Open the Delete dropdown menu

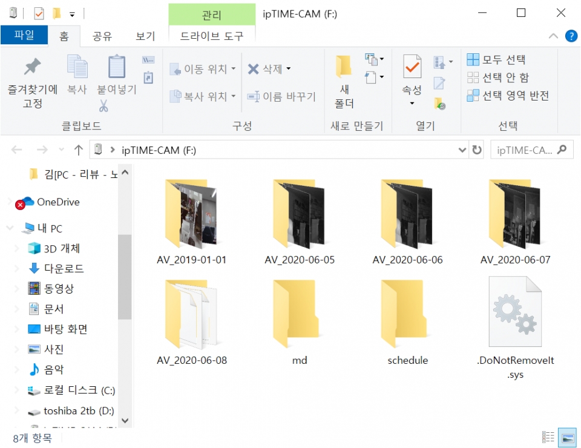[289, 69]
